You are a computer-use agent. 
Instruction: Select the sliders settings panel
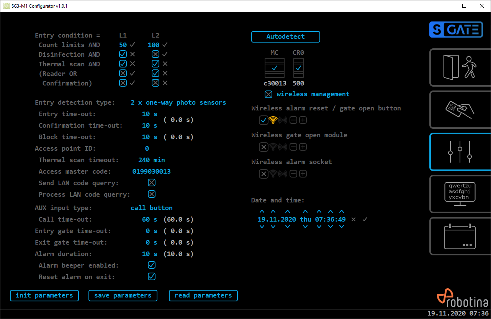(x=460, y=152)
